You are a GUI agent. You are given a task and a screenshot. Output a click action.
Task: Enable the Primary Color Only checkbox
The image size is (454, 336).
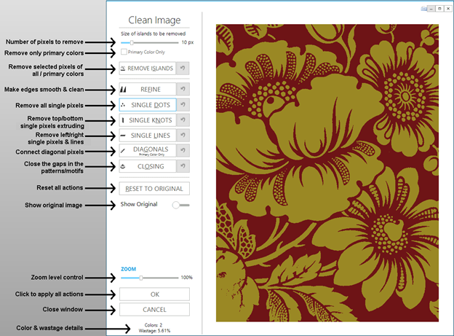(x=124, y=52)
